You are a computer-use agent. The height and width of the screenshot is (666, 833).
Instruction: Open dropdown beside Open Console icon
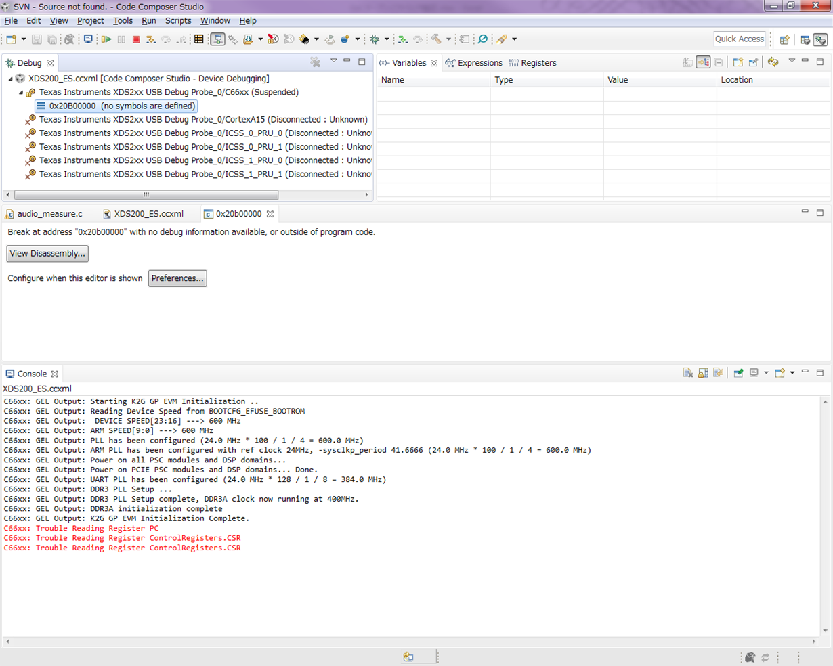[792, 373]
